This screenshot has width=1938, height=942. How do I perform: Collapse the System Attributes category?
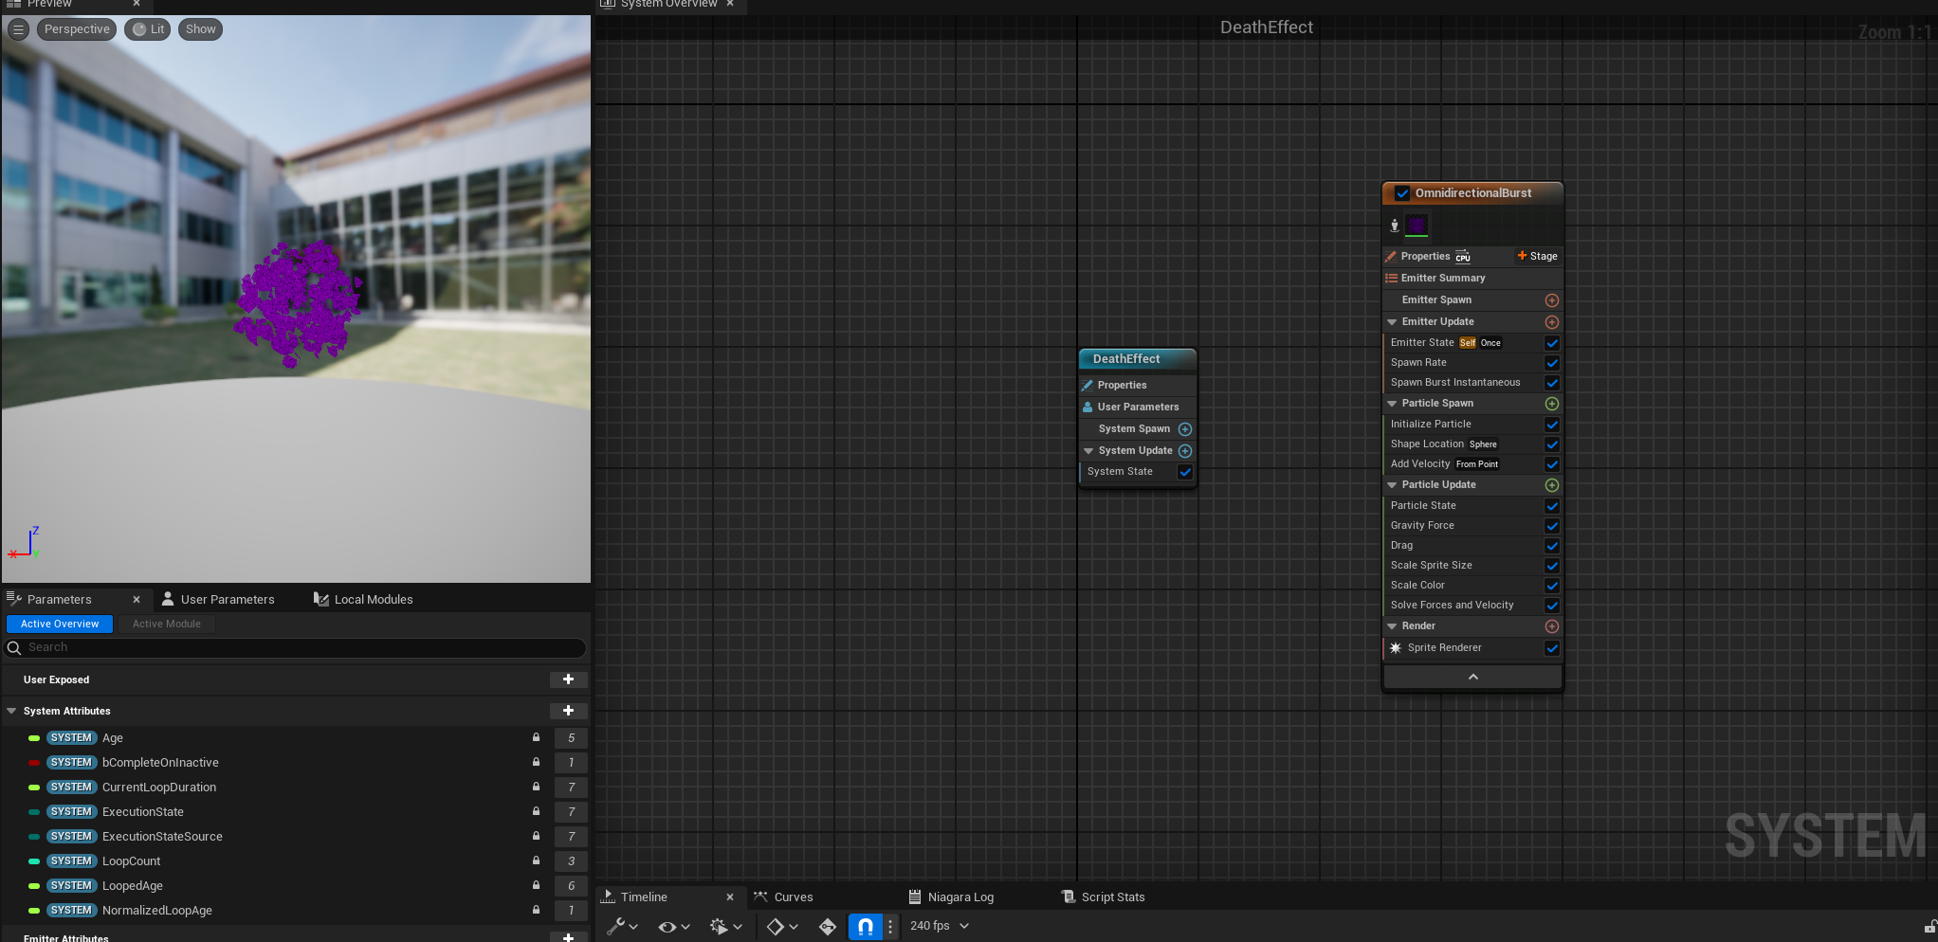click(x=11, y=711)
